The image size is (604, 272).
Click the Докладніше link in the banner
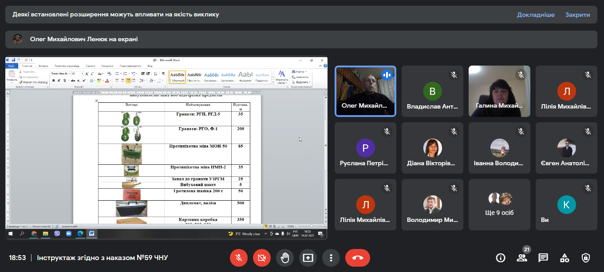click(536, 15)
